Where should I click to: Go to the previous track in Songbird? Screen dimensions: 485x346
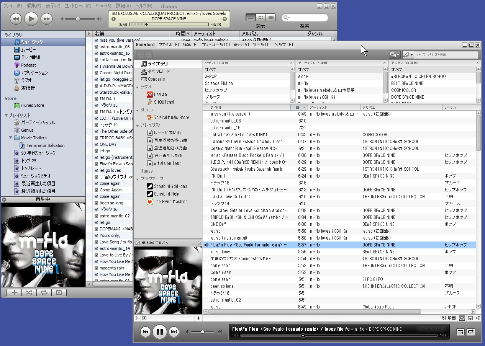click(x=146, y=332)
